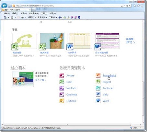Click the 深入了解 > link
This screenshot has height=132, width=147.
[x=40, y=80]
